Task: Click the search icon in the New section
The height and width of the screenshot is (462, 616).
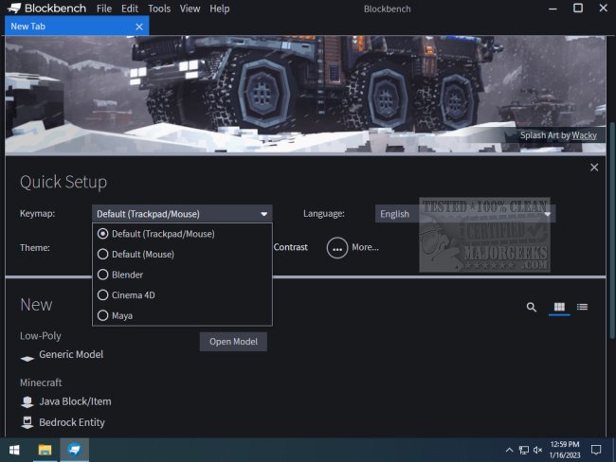Action: point(532,308)
